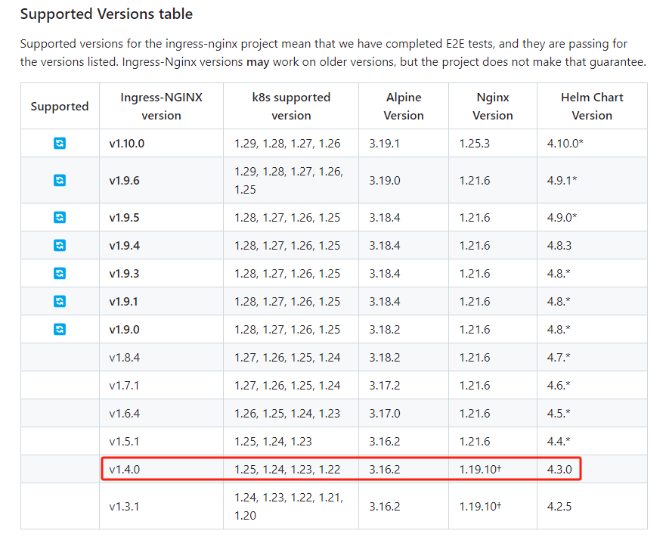Click the supported icon beside v1.9.5
The image size is (666, 537).
[60, 217]
